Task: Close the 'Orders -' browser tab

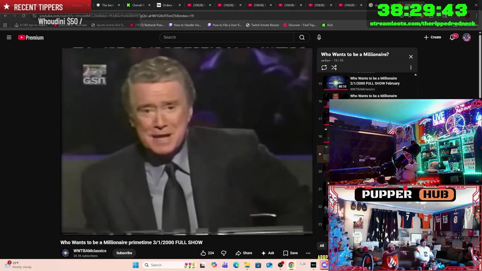Action: point(179,5)
